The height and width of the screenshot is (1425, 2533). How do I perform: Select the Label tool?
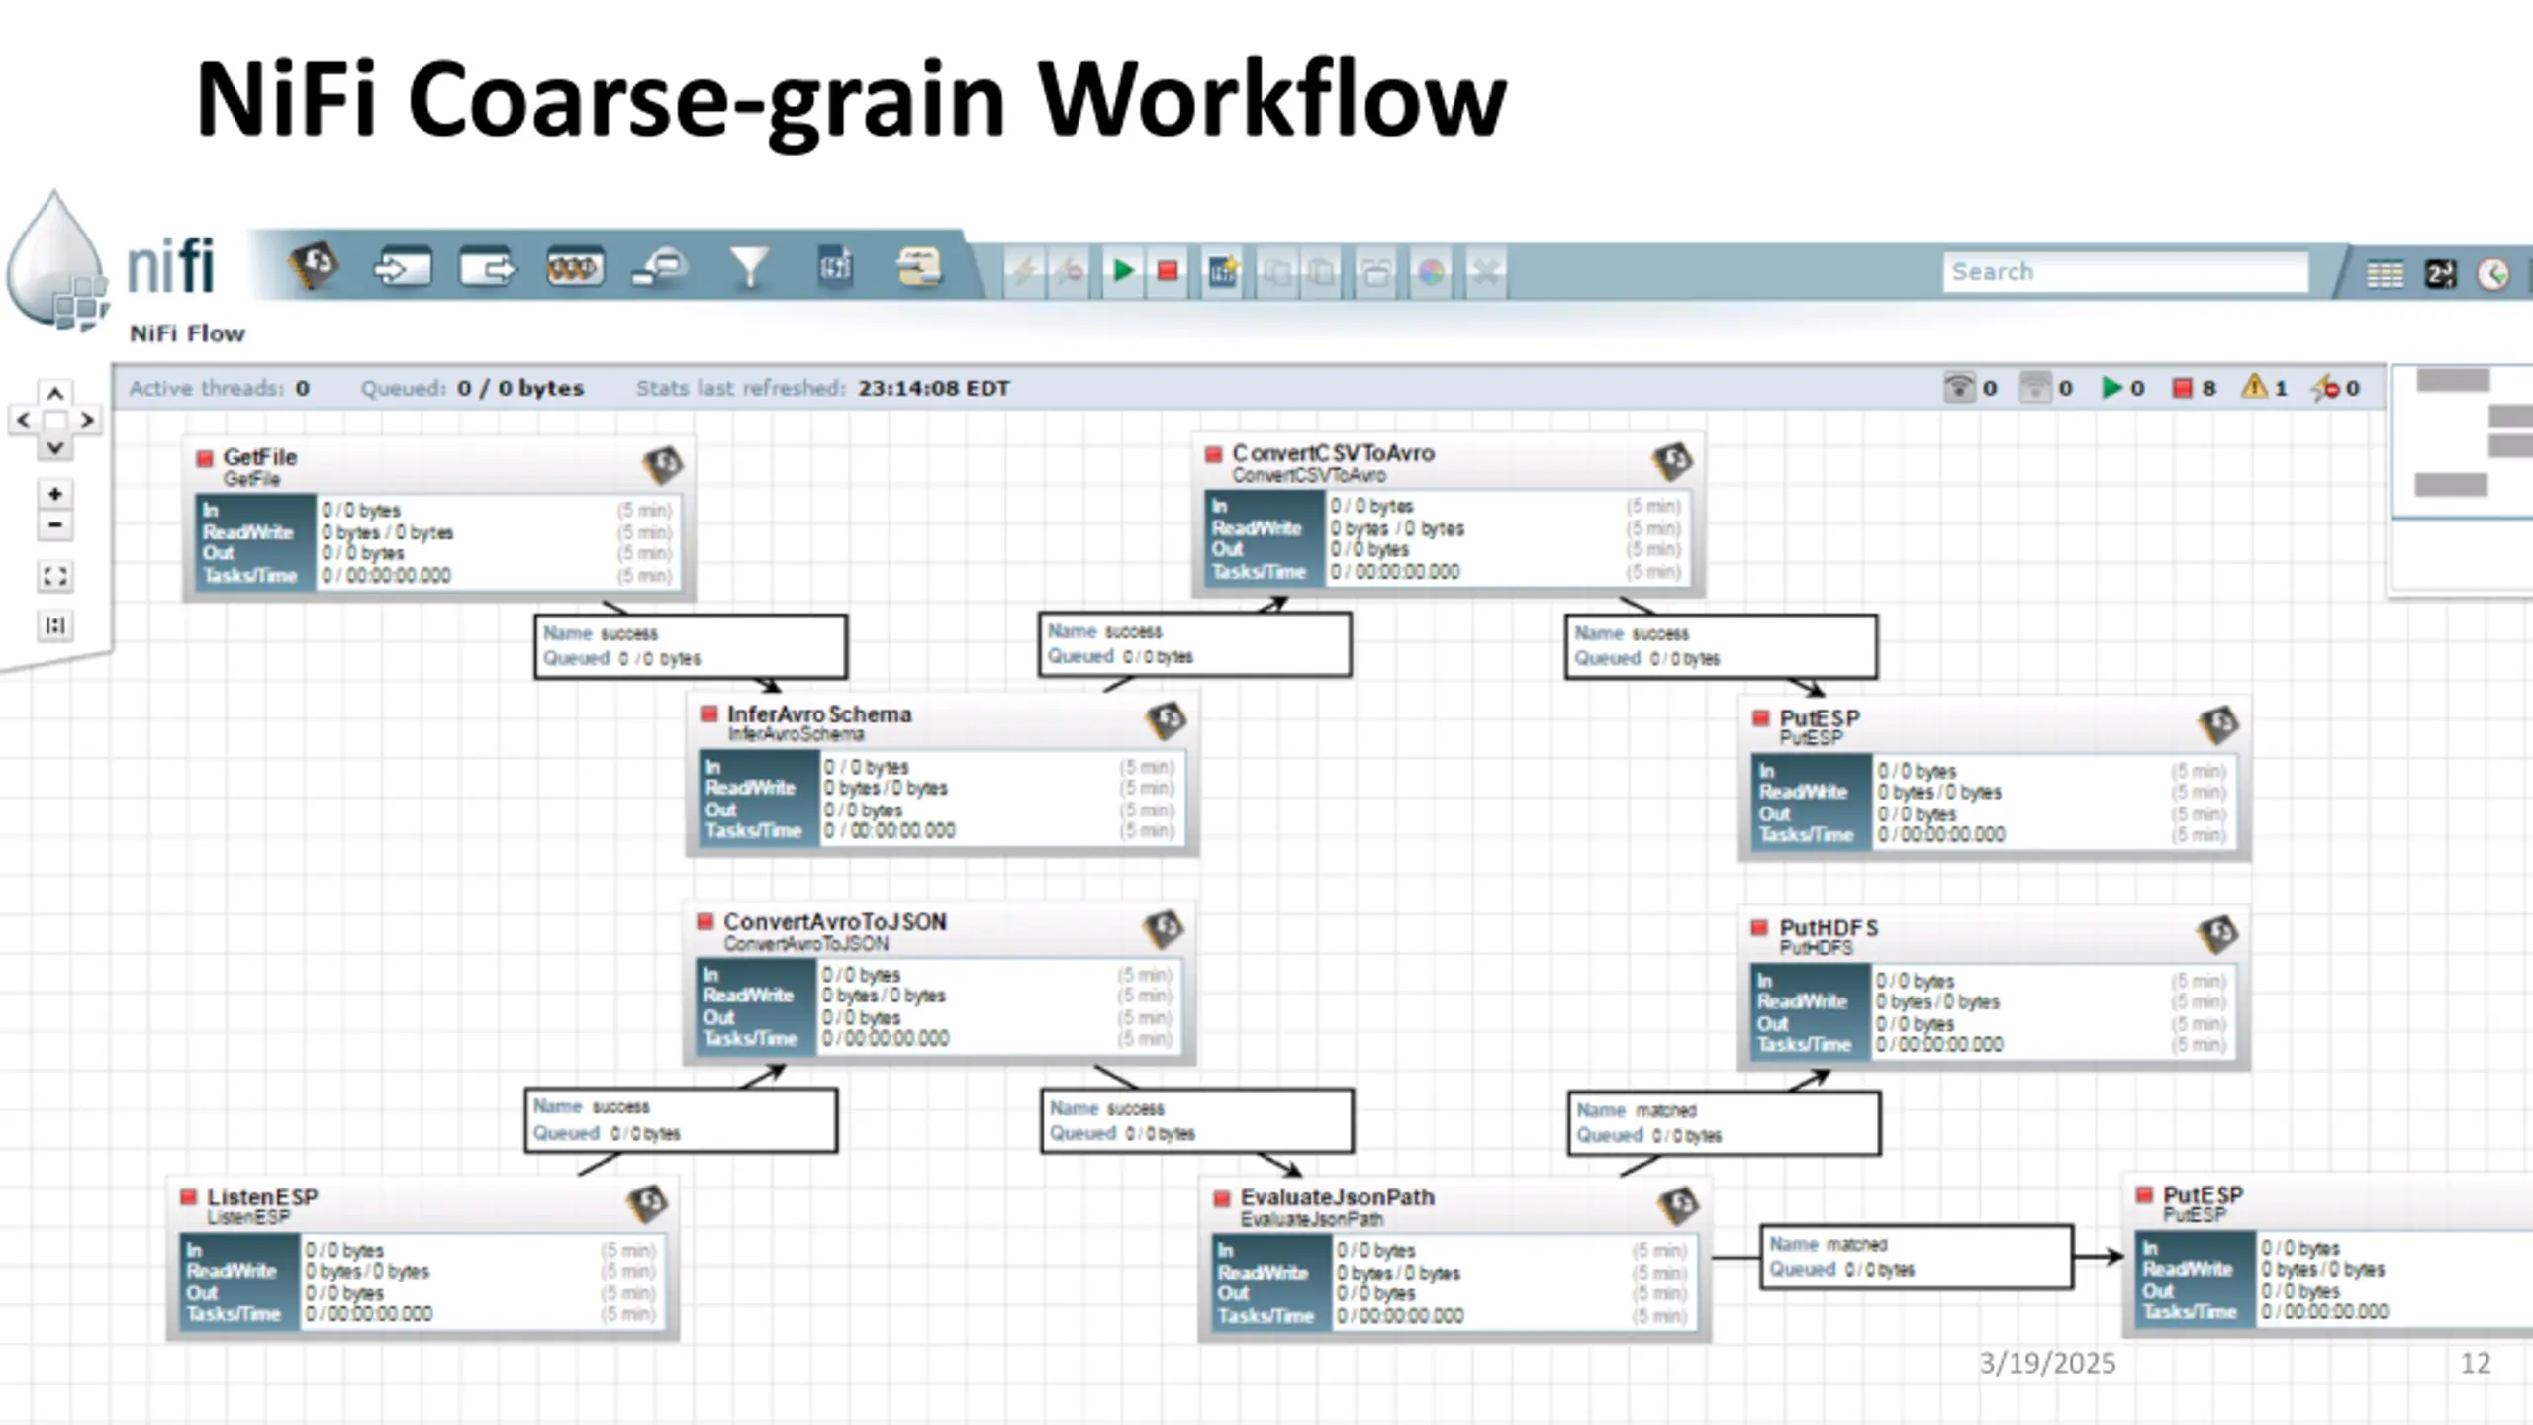(919, 268)
